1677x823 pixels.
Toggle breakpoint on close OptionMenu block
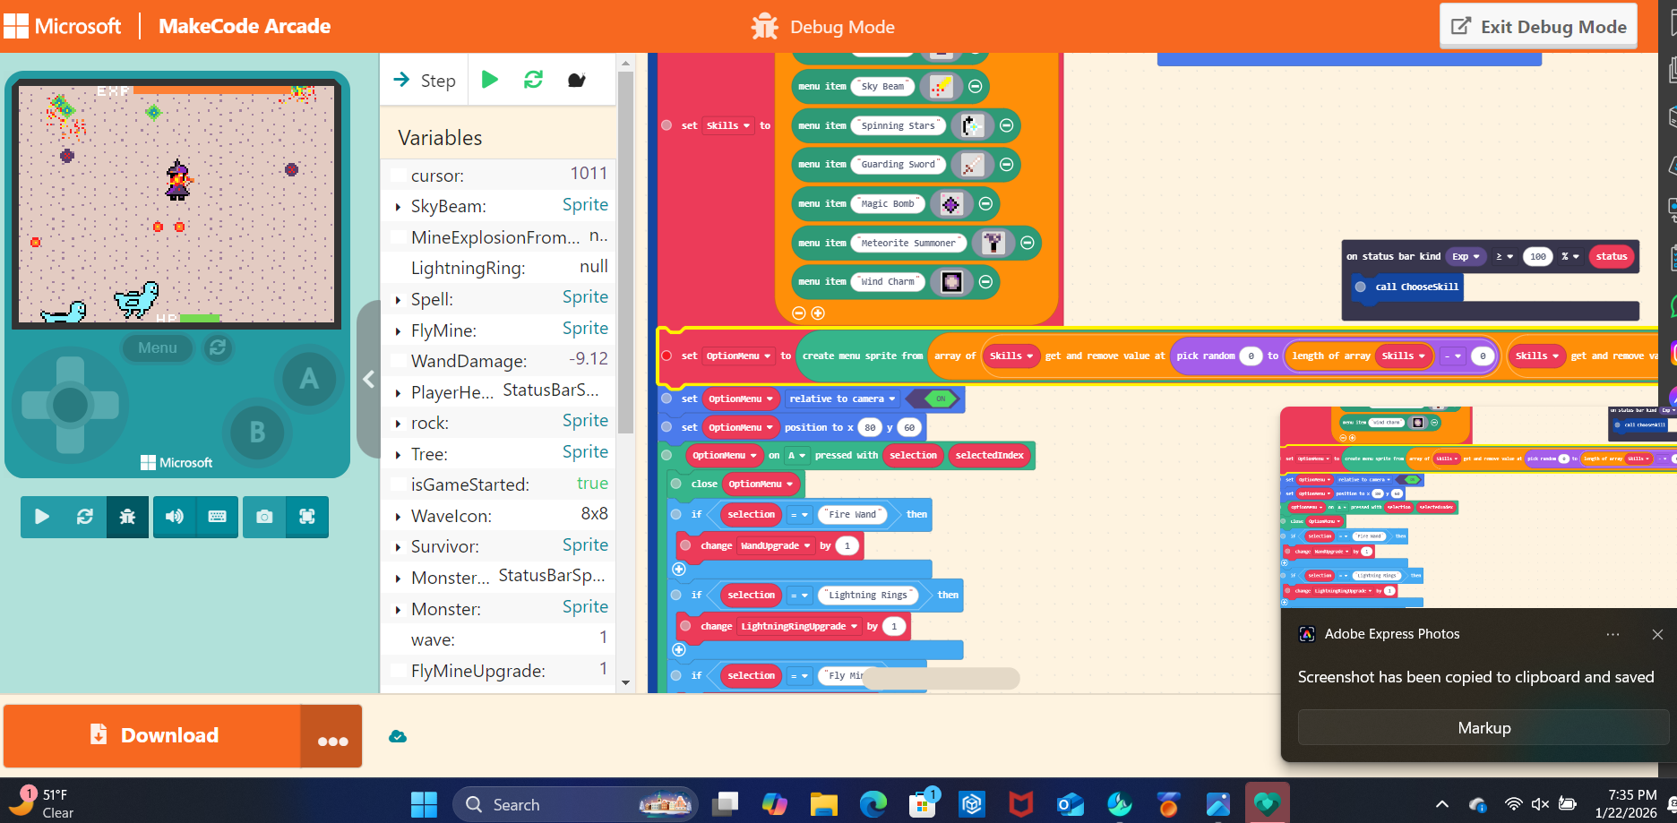[x=675, y=484]
